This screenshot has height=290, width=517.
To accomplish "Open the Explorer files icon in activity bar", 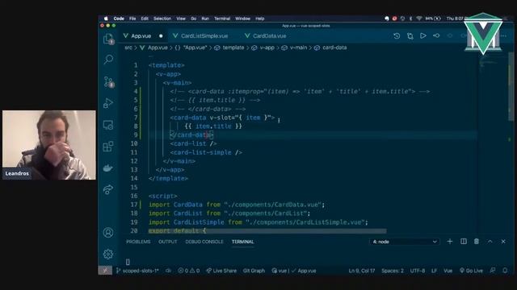I will tap(108, 39).
